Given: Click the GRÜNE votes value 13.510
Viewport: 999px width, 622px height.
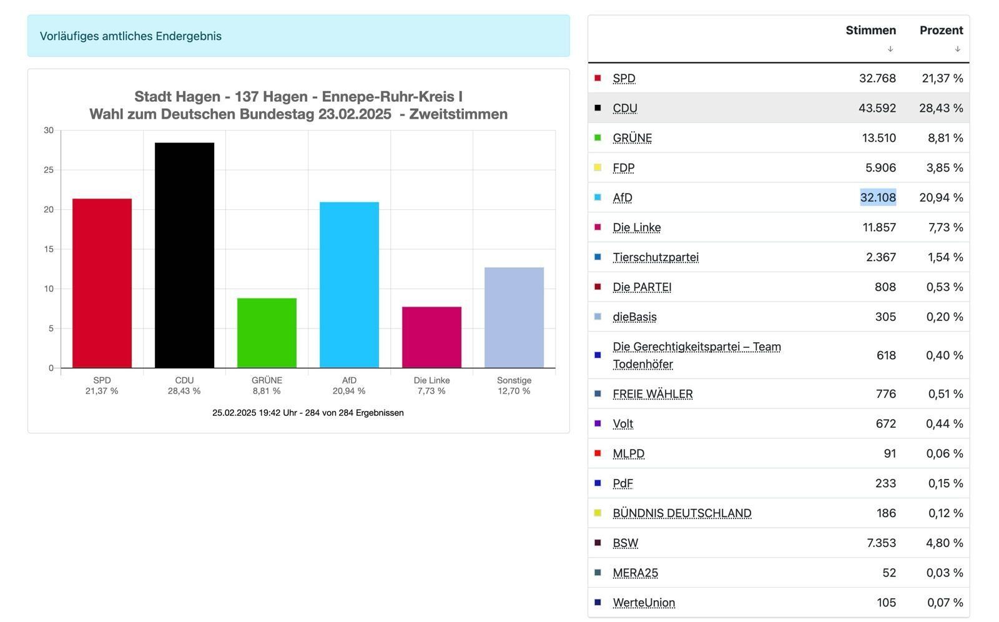Looking at the screenshot, I should 879,138.
